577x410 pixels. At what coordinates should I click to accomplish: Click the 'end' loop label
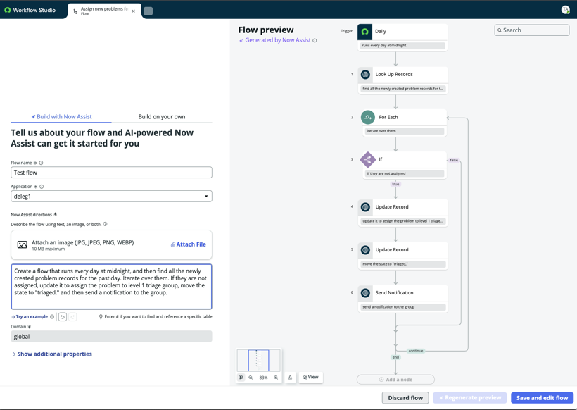click(x=395, y=357)
